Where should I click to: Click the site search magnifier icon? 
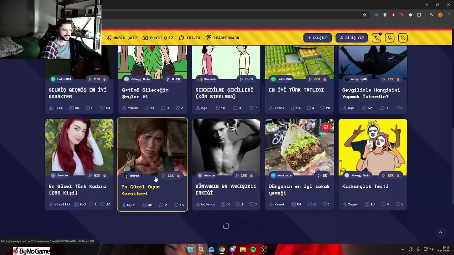point(403,38)
